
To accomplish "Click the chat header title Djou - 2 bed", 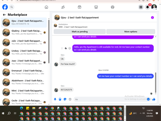I will point(80,17).
